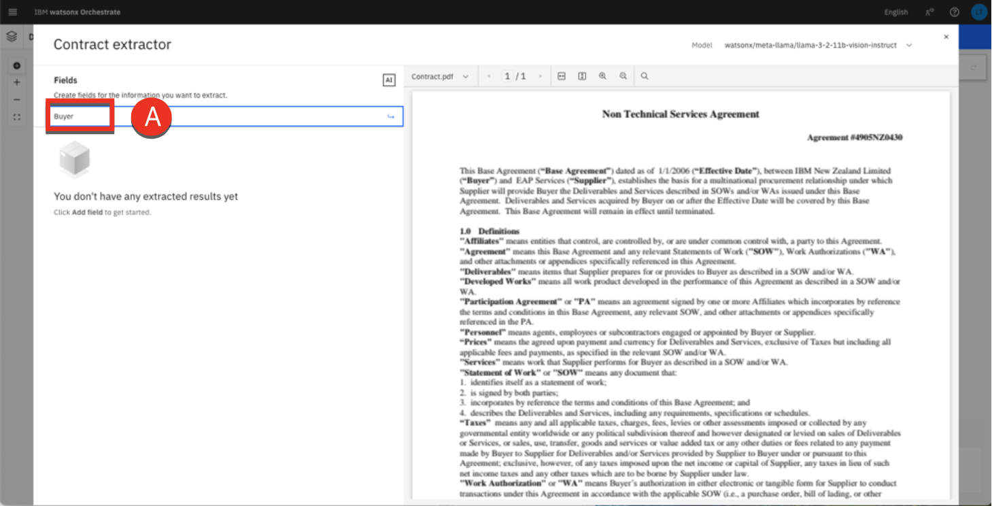
Task: Open the help question mark icon
Action: pos(955,12)
